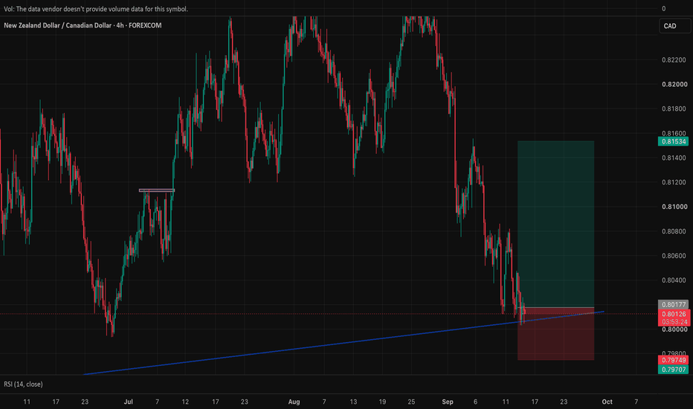693x409 pixels.
Task: Click the Oct label on time axis
Action: point(607,402)
